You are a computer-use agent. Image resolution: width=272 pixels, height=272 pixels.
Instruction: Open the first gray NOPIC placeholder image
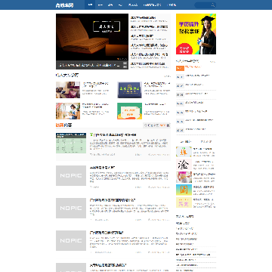tap(71, 175)
